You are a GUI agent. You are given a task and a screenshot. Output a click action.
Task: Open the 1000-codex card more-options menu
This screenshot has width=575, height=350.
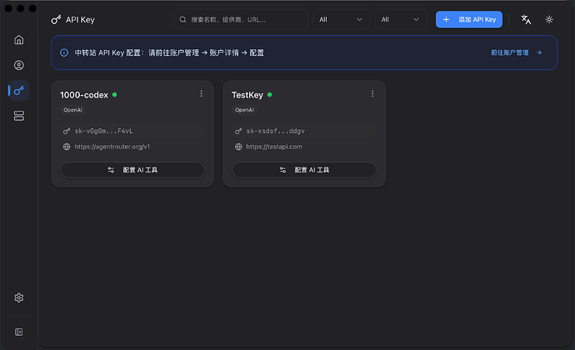coord(201,94)
